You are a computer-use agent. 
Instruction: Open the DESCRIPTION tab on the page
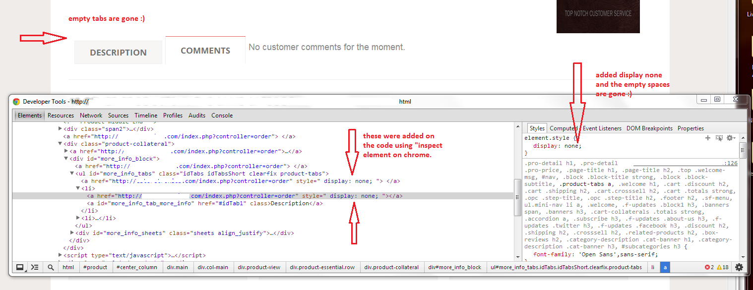click(x=118, y=52)
